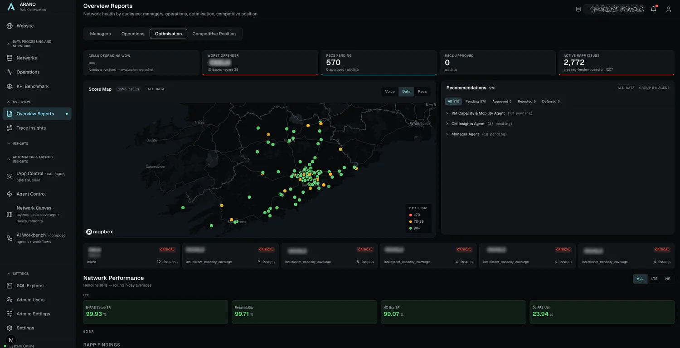Switch to Competitive Position tab
The image size is (680, 348).
click(214, 34)
